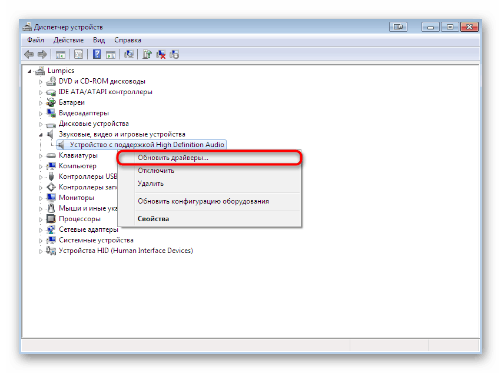Click the scan for hardware changes icon
The image size is (501, 373).
(x=129, y=54)
